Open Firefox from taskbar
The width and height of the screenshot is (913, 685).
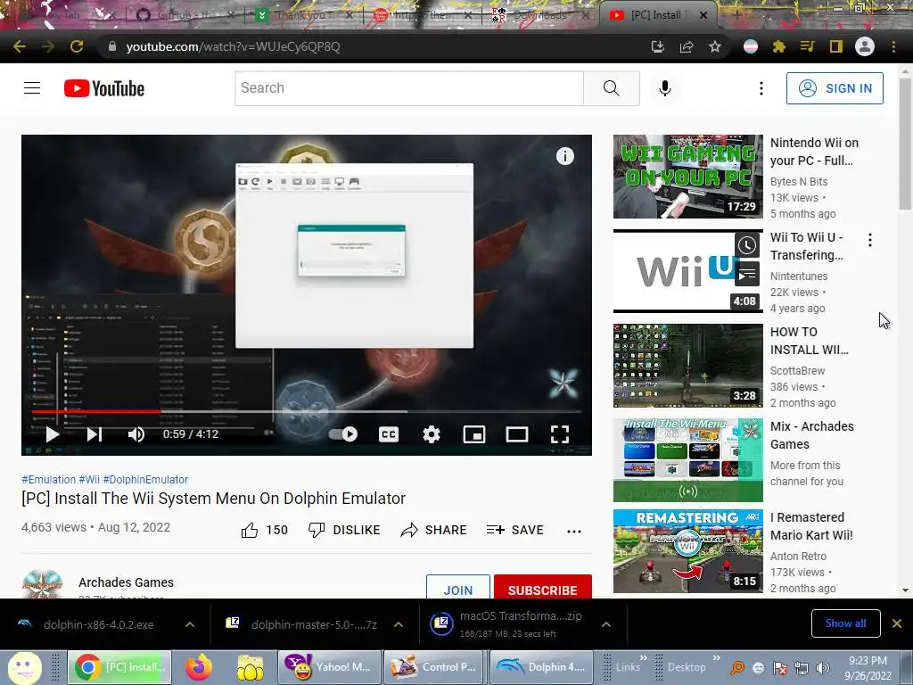(199, 667)
